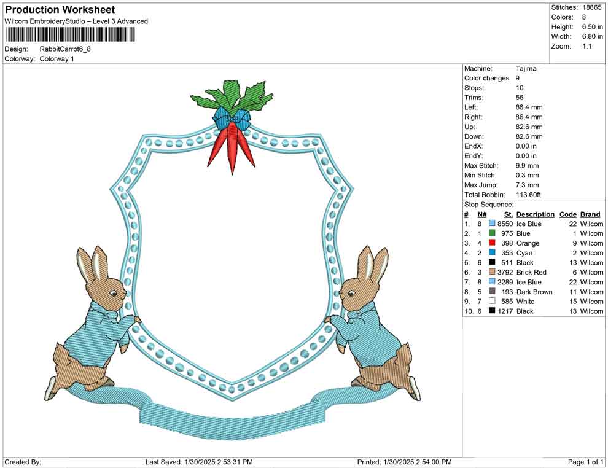Click the Dark Brown swatch in stop 8

pyautogui.click(x=492, y=291)
